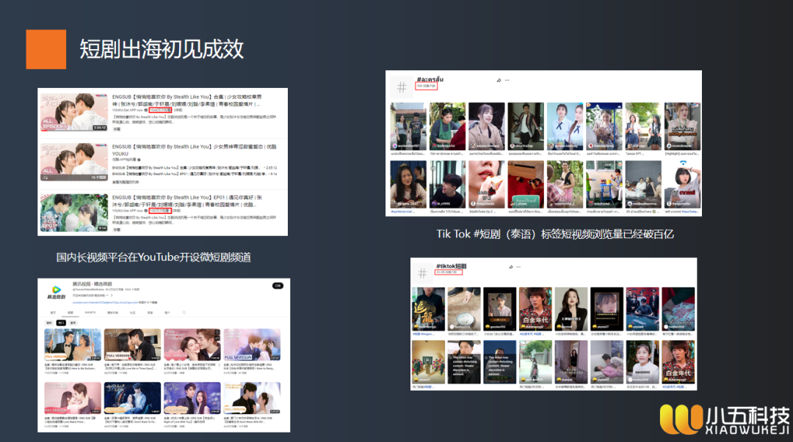Screen dimensions: 793x442
Task: Open the woman in beige blazer TikTok video
Action: point(487,126)
